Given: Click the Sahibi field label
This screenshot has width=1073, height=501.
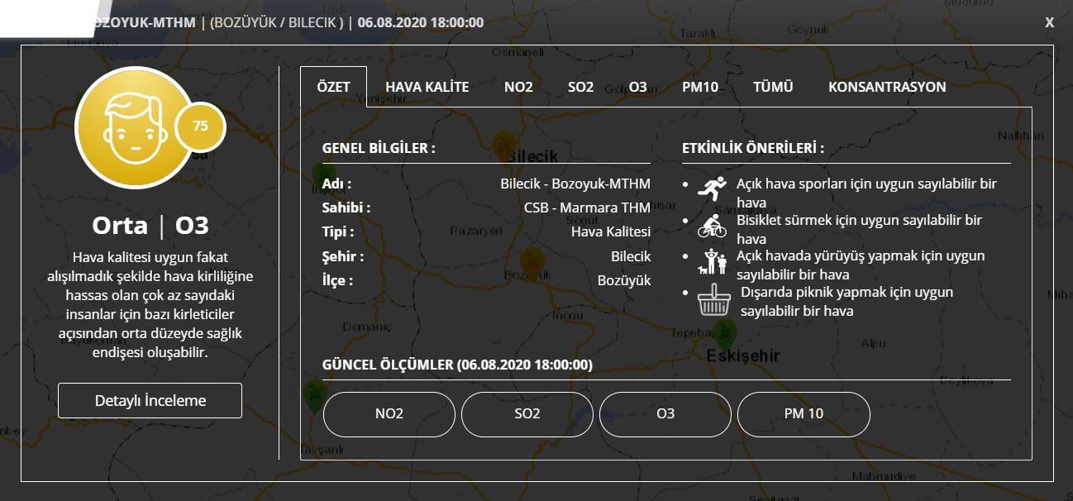Looking at the screenshot, I should [346, 208].
